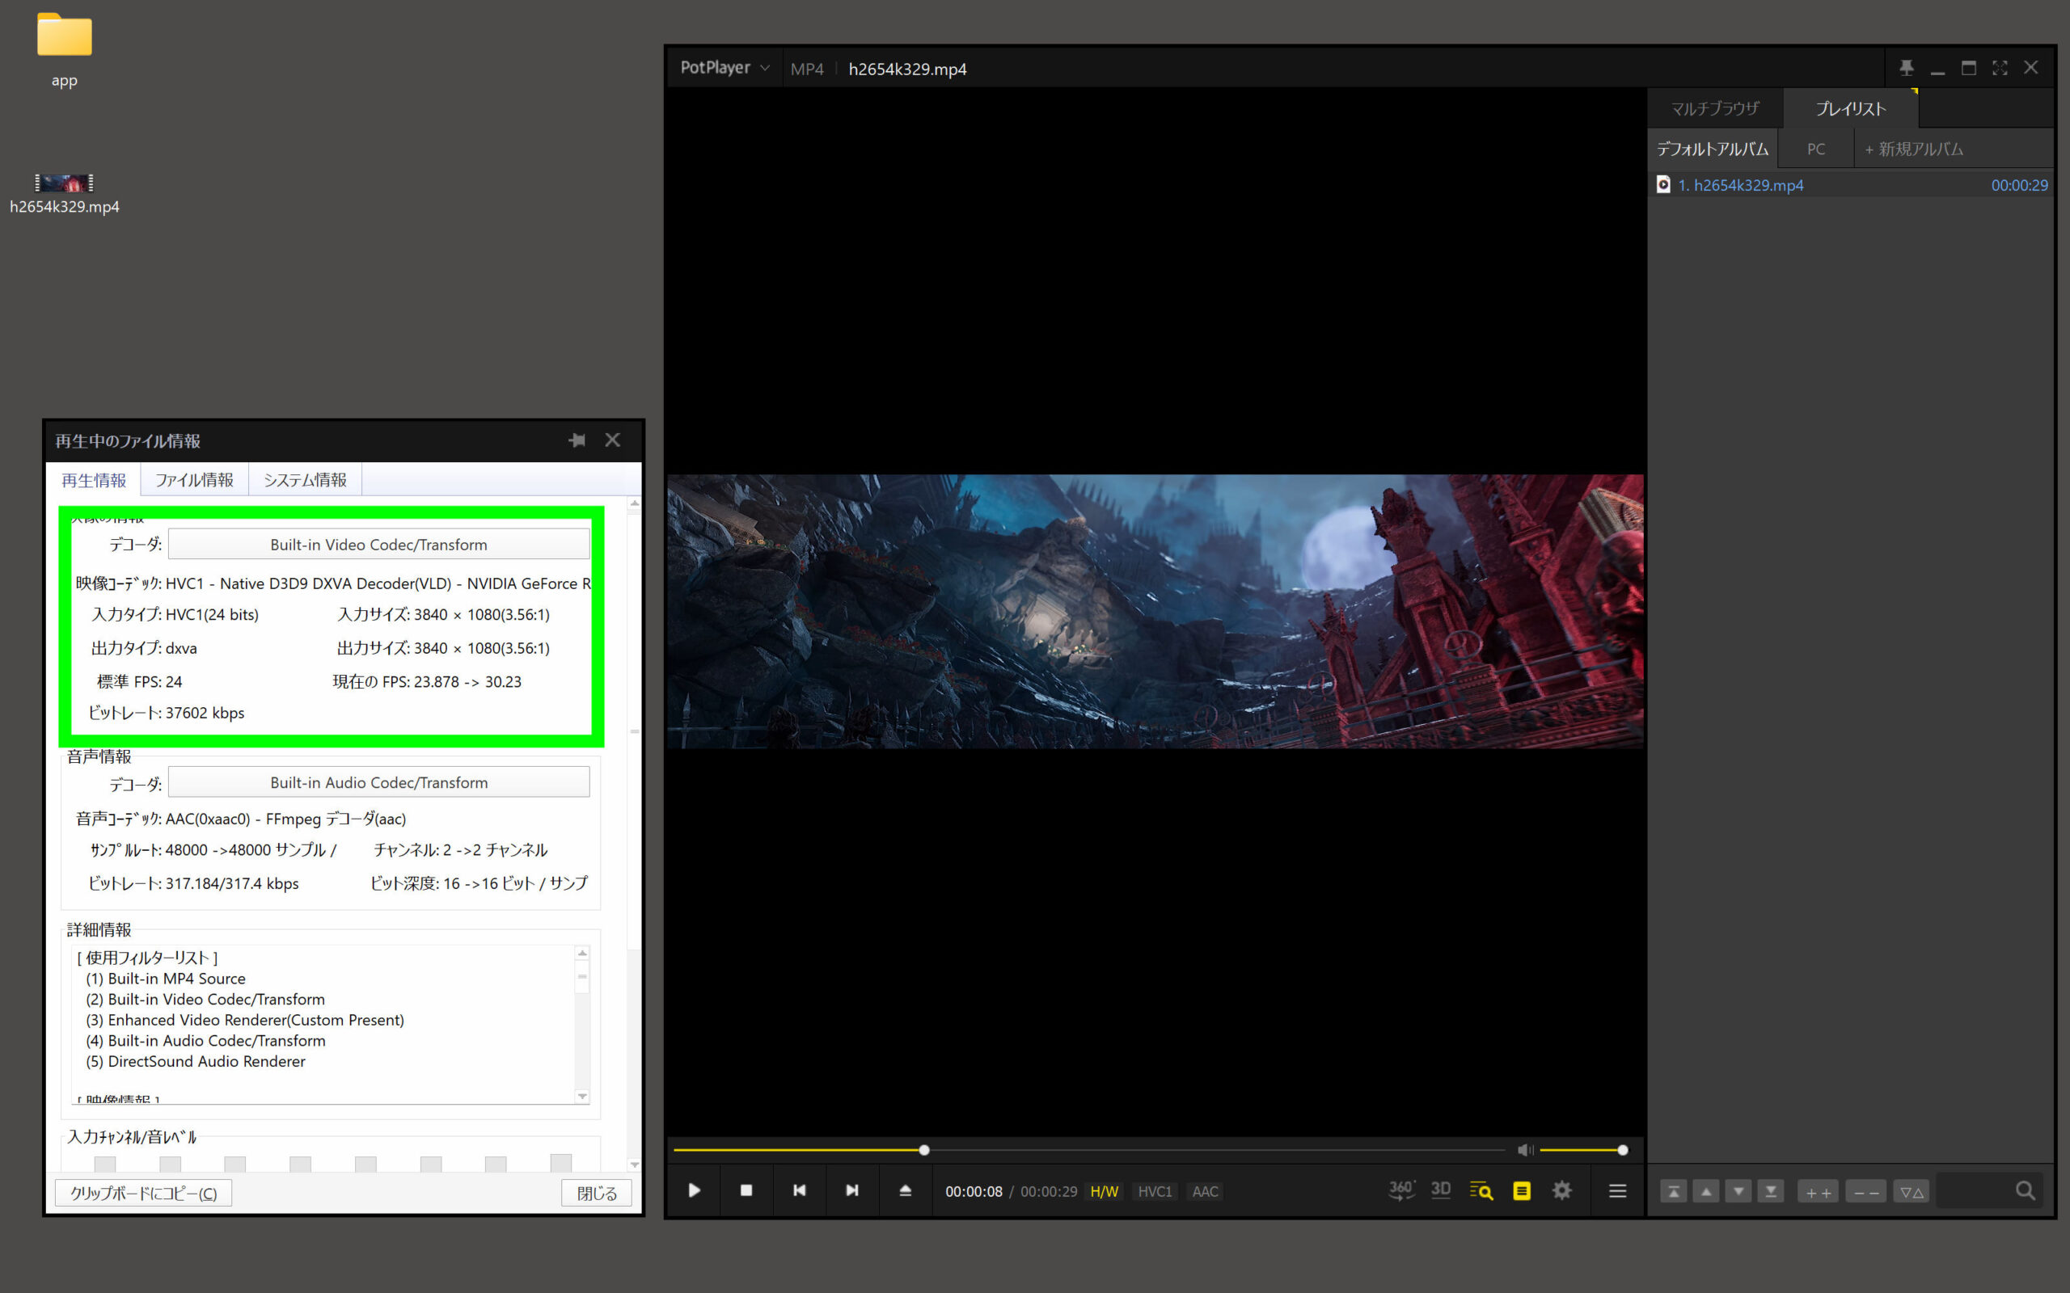Open the settings gear in control bar
This screenshot has height=1293, width=2070.
[x=1561, y=1190]
